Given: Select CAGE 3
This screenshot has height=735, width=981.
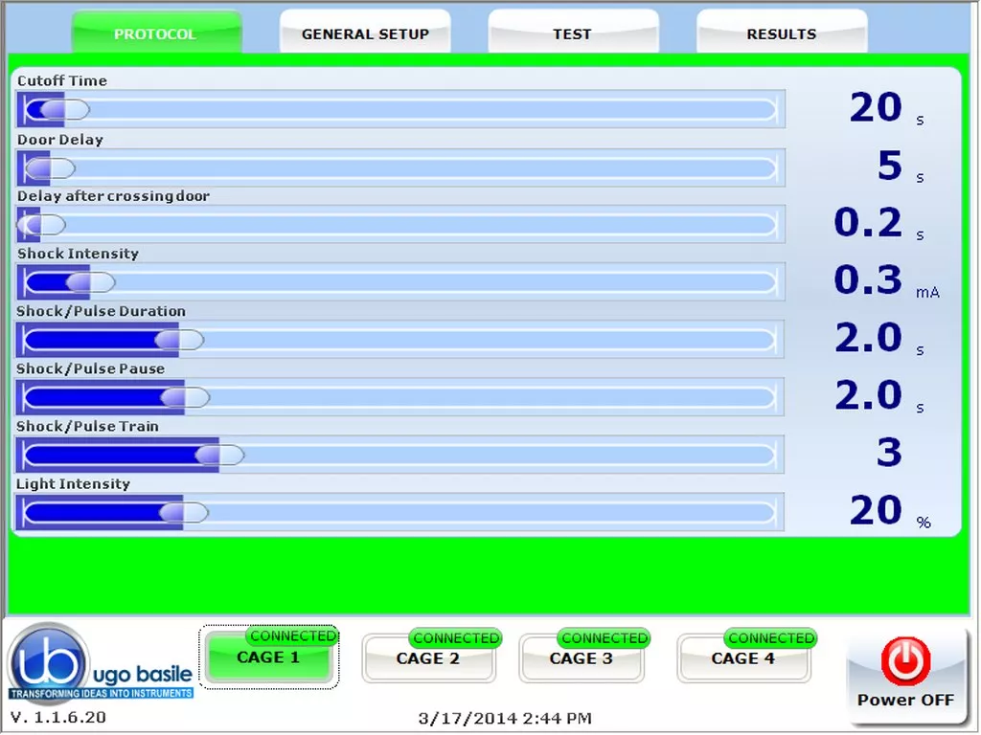Looking at the screenshot, I should pyautogui.click(x=582, y=658).
